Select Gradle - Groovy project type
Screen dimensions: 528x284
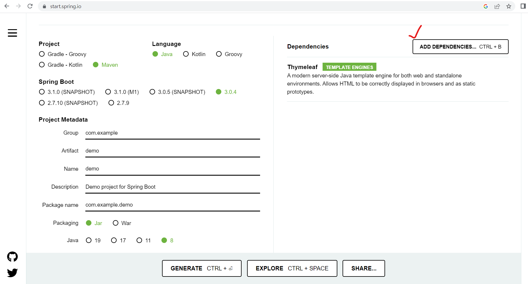[62, 54]
